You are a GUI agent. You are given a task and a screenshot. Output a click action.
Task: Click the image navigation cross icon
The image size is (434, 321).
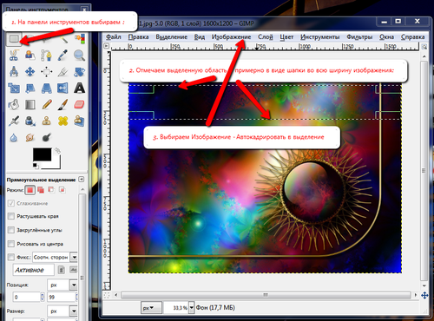click(x=424, y=295)
